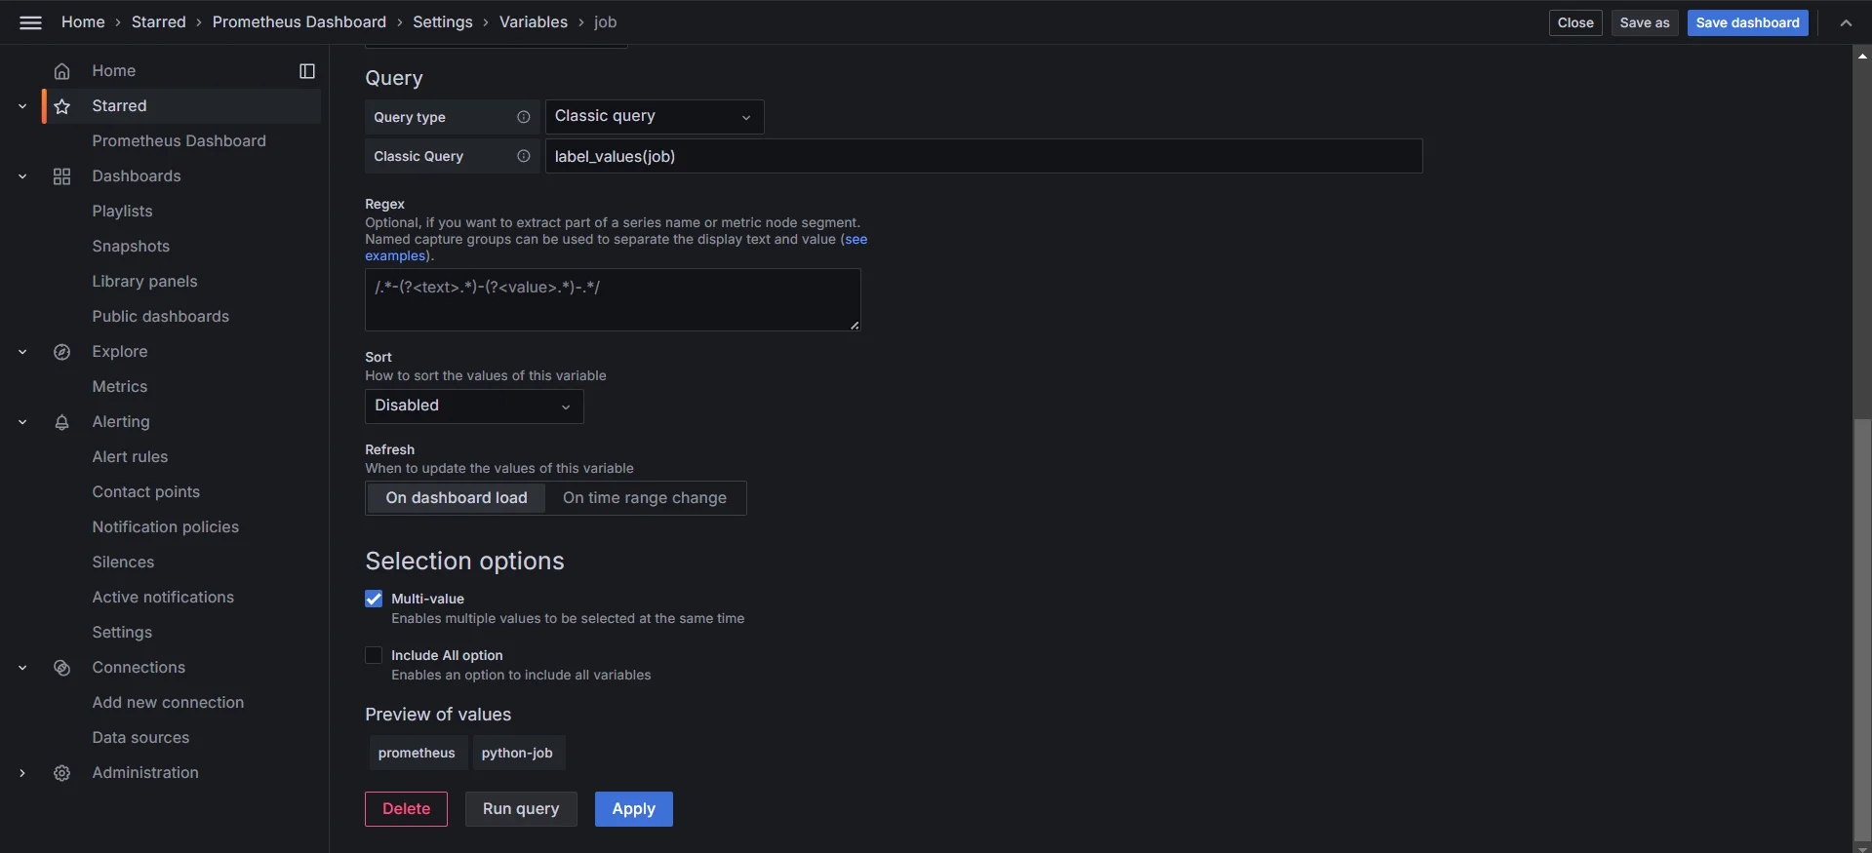Open Public dashboards in sidebar

click(161, 317)
